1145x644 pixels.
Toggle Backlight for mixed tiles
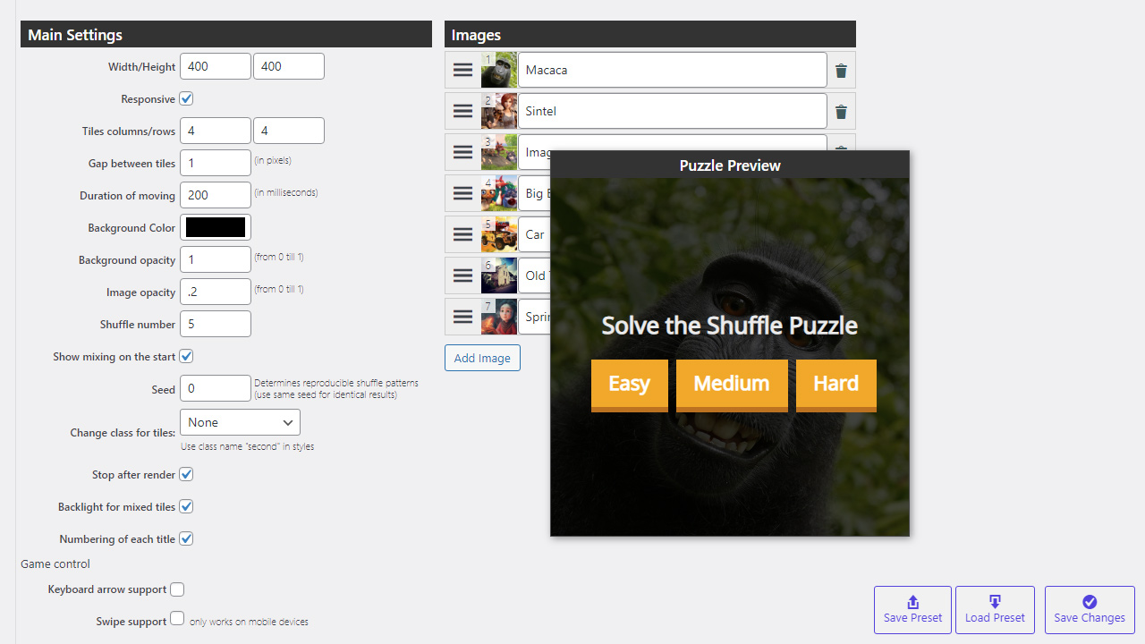click(186, 506)
